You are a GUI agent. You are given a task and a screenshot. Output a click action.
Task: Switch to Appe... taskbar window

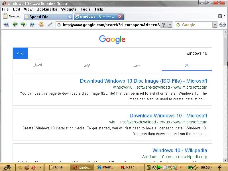click(57, 167)
